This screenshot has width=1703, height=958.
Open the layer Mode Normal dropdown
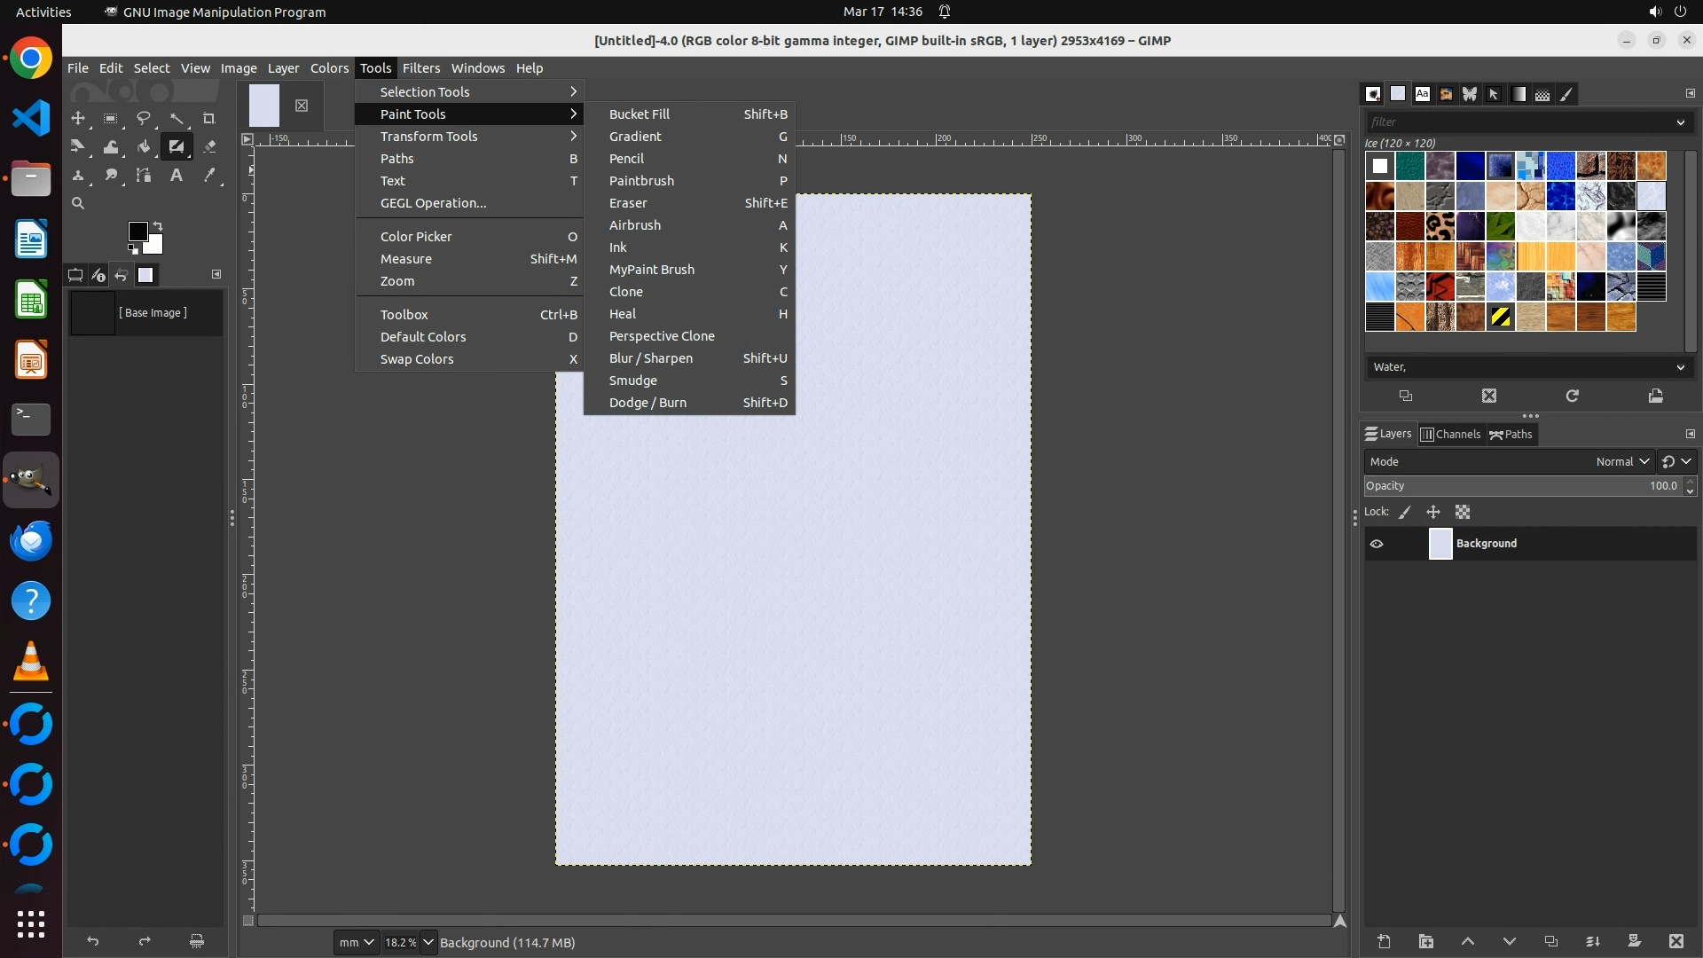pos(1621,461)
